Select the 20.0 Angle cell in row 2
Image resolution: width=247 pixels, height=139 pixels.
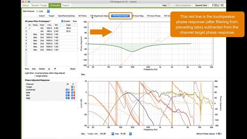pos(68,31)
